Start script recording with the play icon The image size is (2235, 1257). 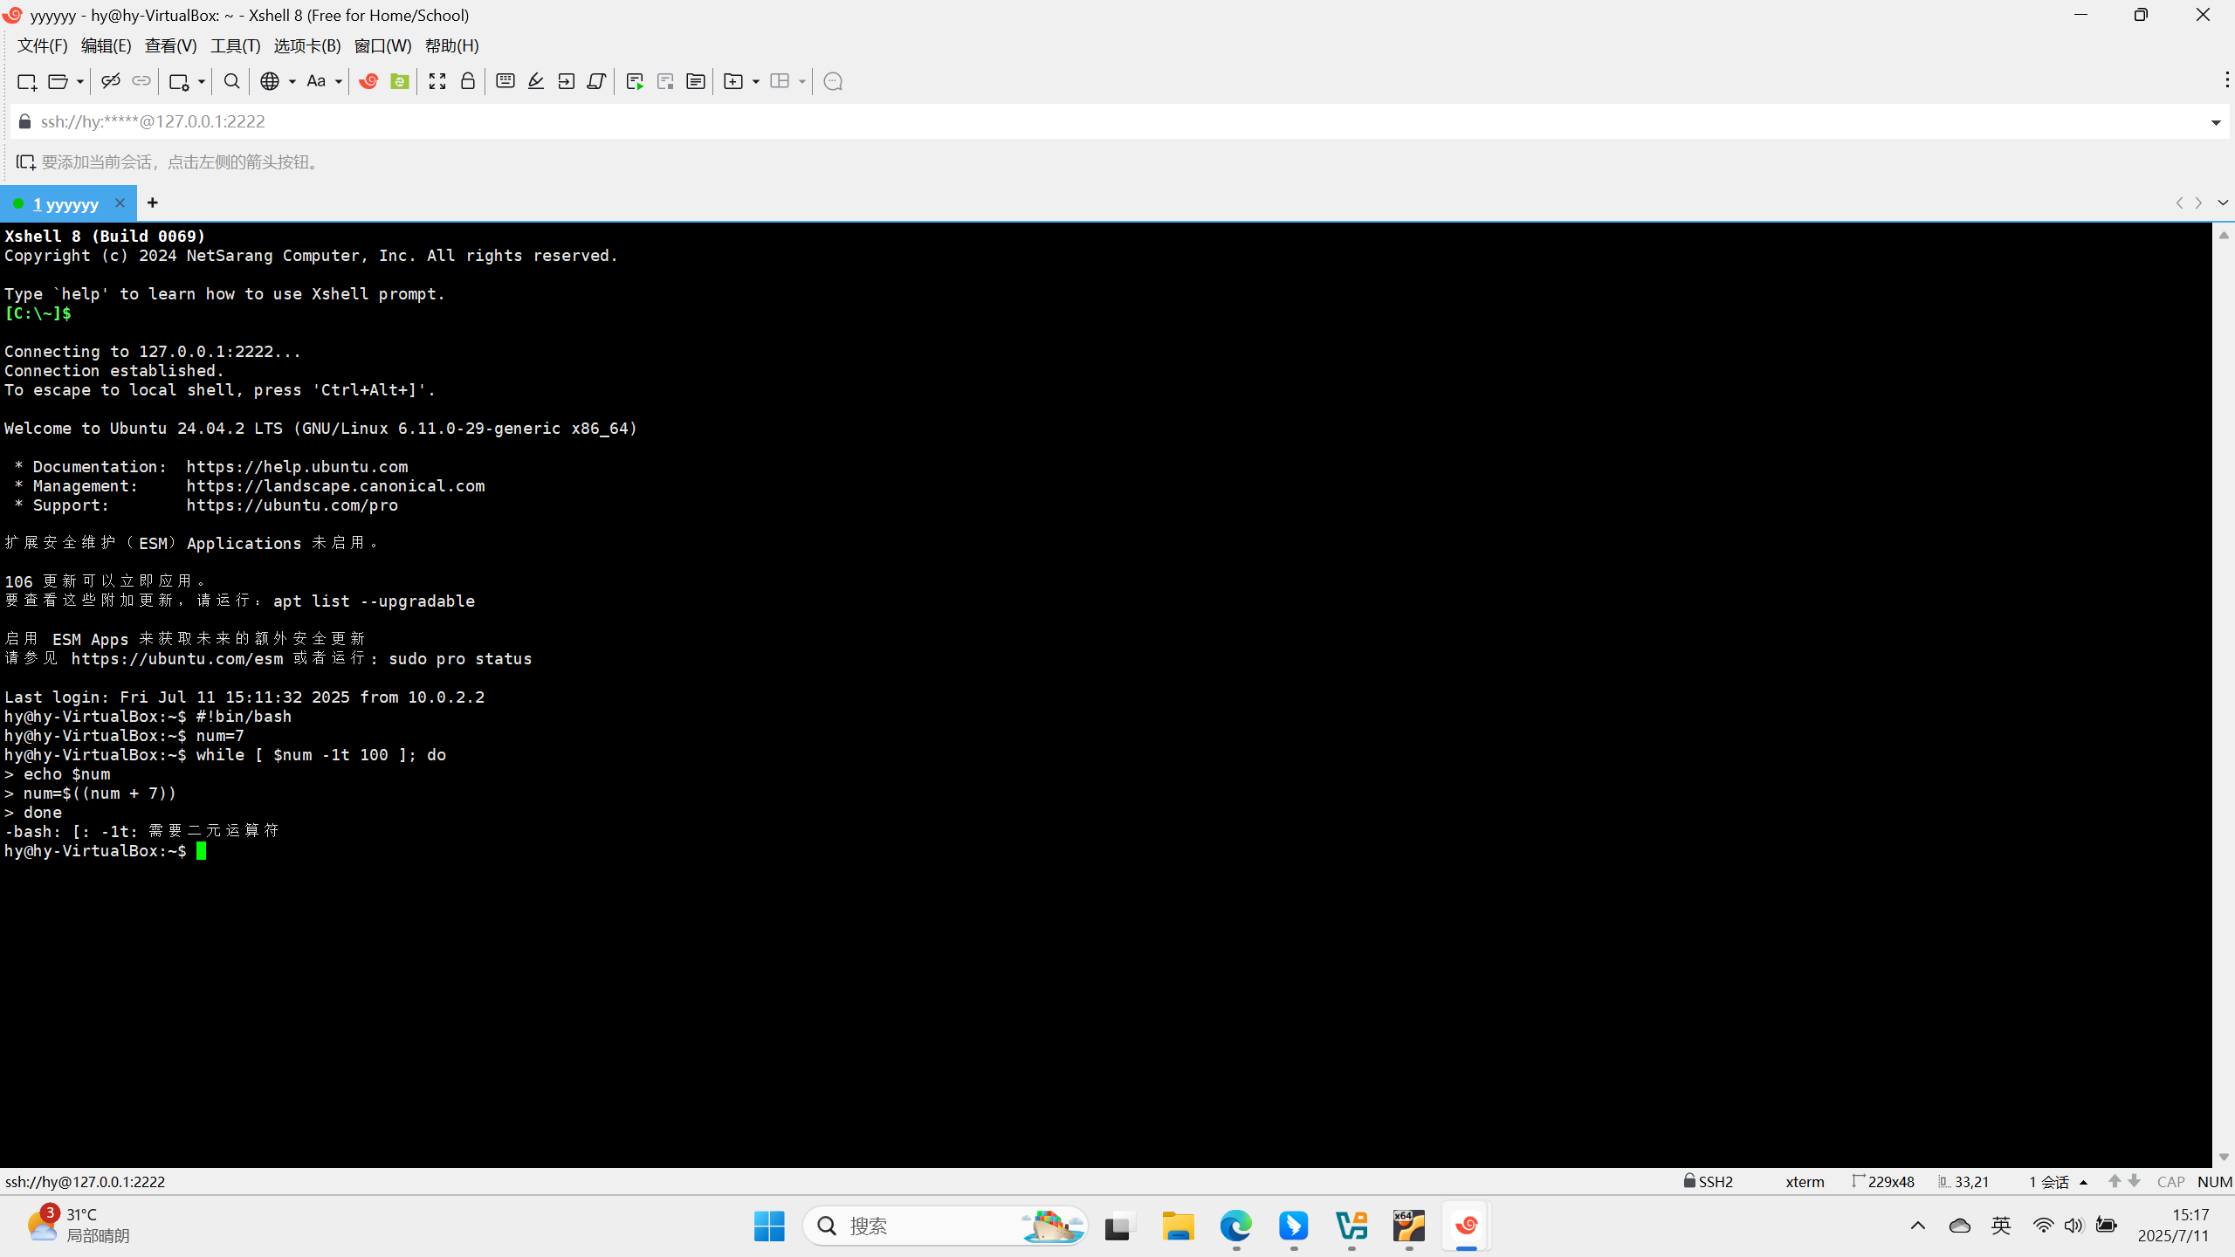635,81
